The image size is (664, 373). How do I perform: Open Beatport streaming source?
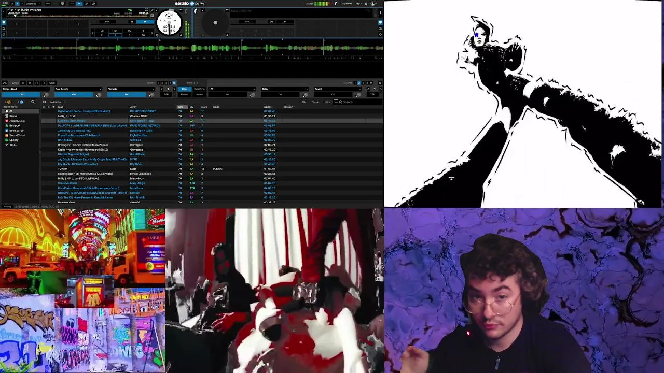pyautogui.click(x=15, y=126)
